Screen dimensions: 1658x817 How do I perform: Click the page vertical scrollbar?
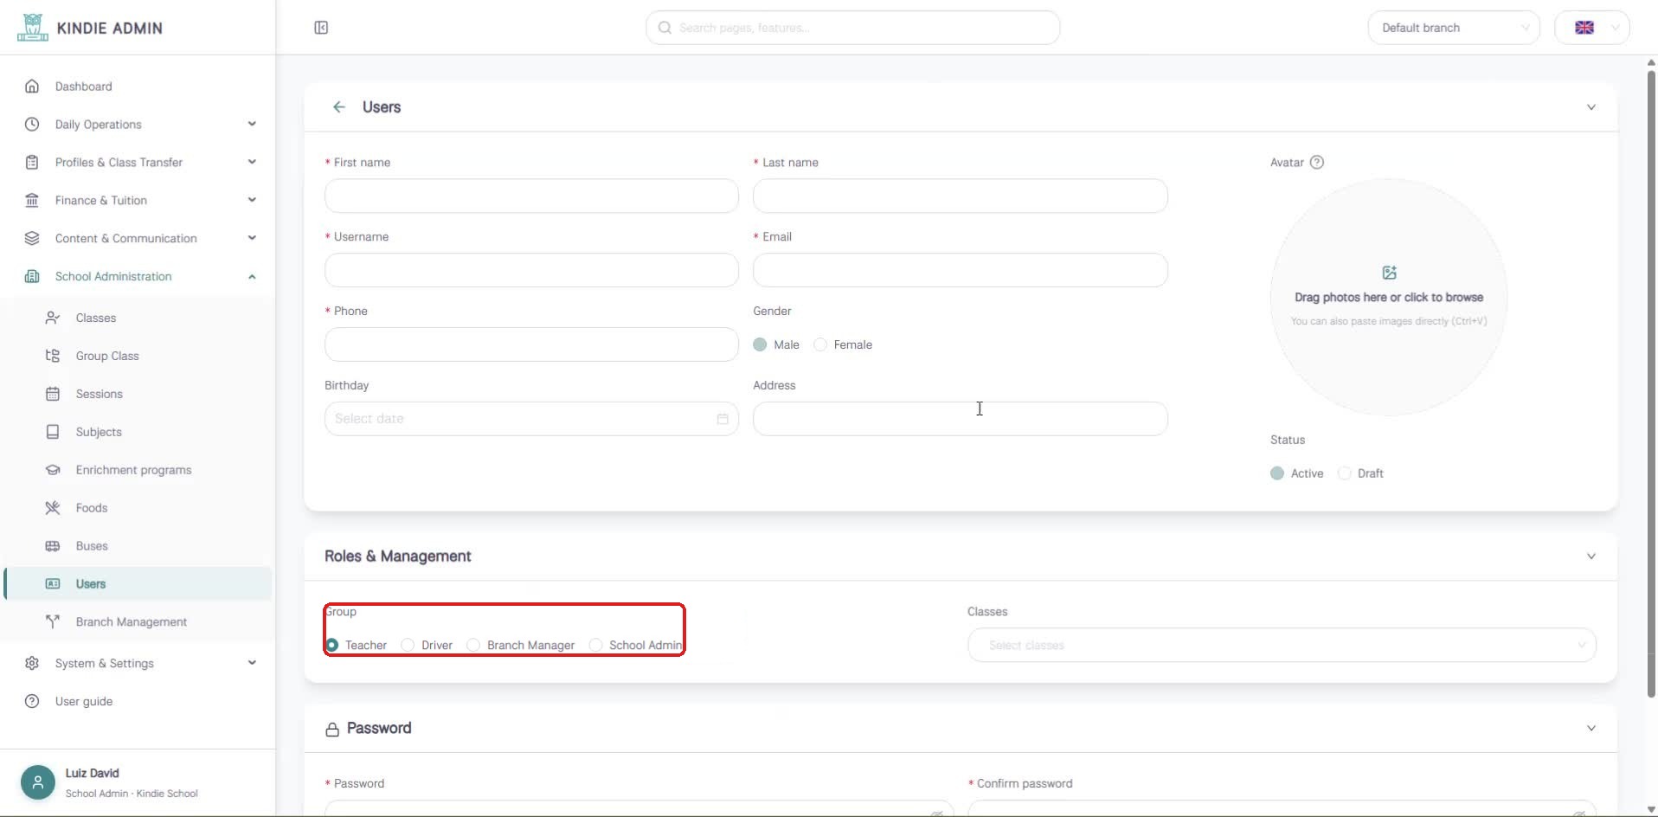[1651, 384]
